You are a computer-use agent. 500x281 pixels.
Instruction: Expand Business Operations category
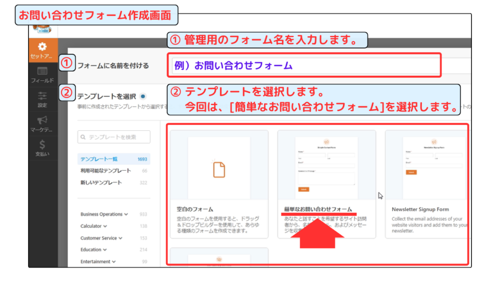(104, 214)
